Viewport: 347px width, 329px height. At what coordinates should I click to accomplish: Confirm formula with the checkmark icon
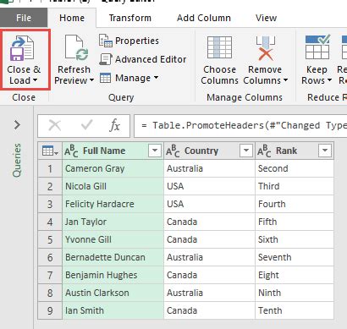pos(86,125)
